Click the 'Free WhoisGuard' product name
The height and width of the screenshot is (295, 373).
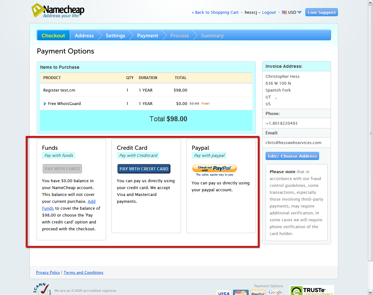click(x=64, y=103)
